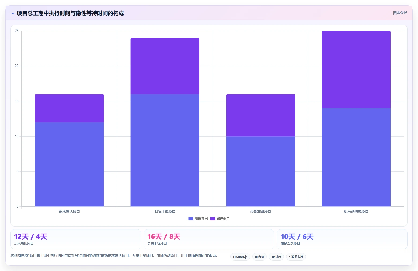Click the 系统上线项目 x-axis label

coord(165,212)
